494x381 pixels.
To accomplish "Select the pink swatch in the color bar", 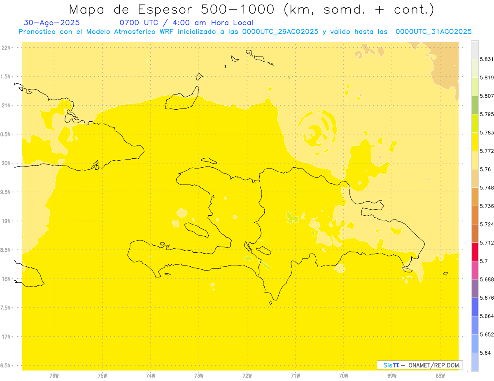I will (x=475, y=270).
